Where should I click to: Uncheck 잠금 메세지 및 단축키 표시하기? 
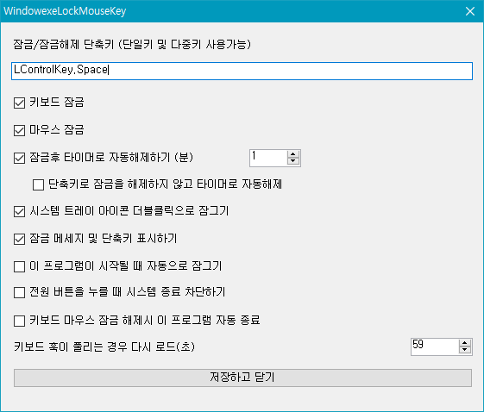click(x=20, y=239)
